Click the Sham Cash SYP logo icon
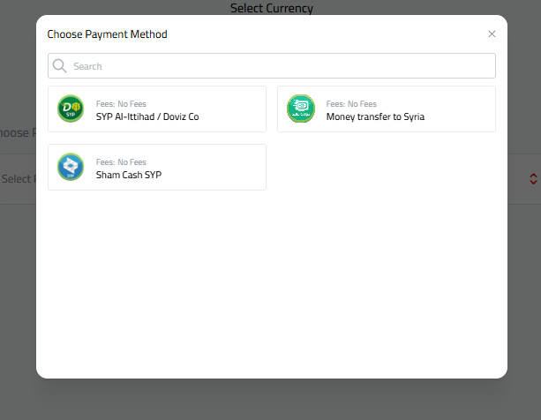The image size is (541, 420). 71,167
